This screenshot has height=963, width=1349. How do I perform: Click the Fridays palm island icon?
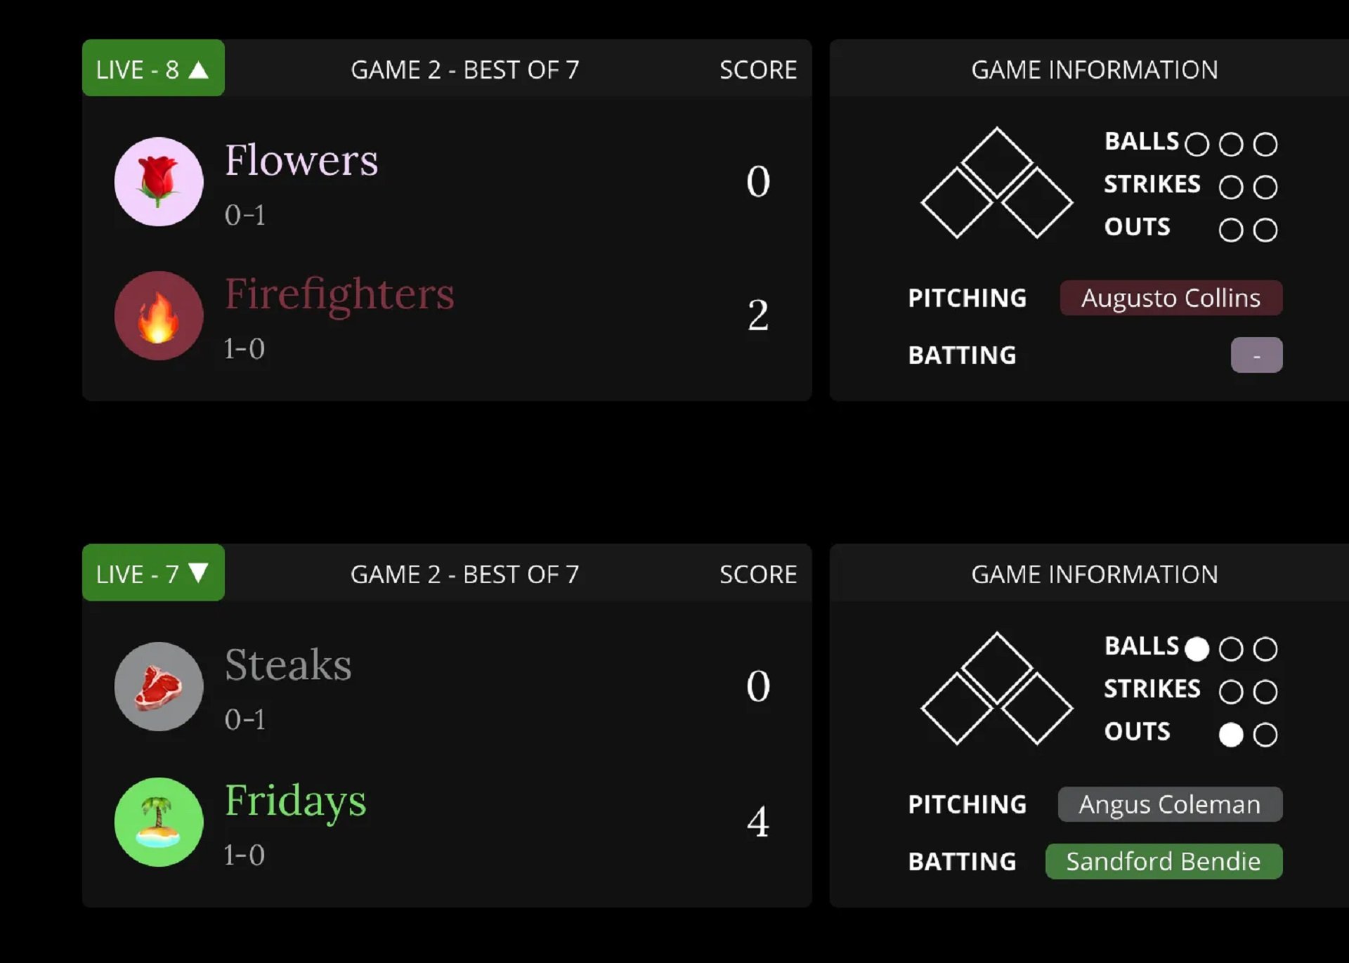pos(159,822)
